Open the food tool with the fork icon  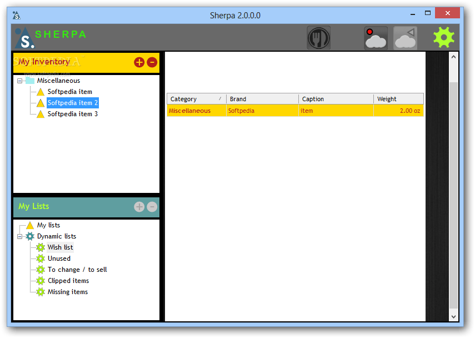318,37
